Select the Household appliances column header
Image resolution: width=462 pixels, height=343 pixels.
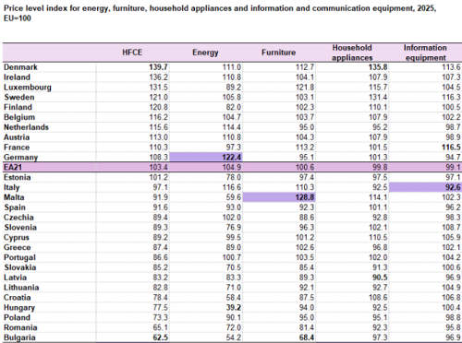point(352,53)
